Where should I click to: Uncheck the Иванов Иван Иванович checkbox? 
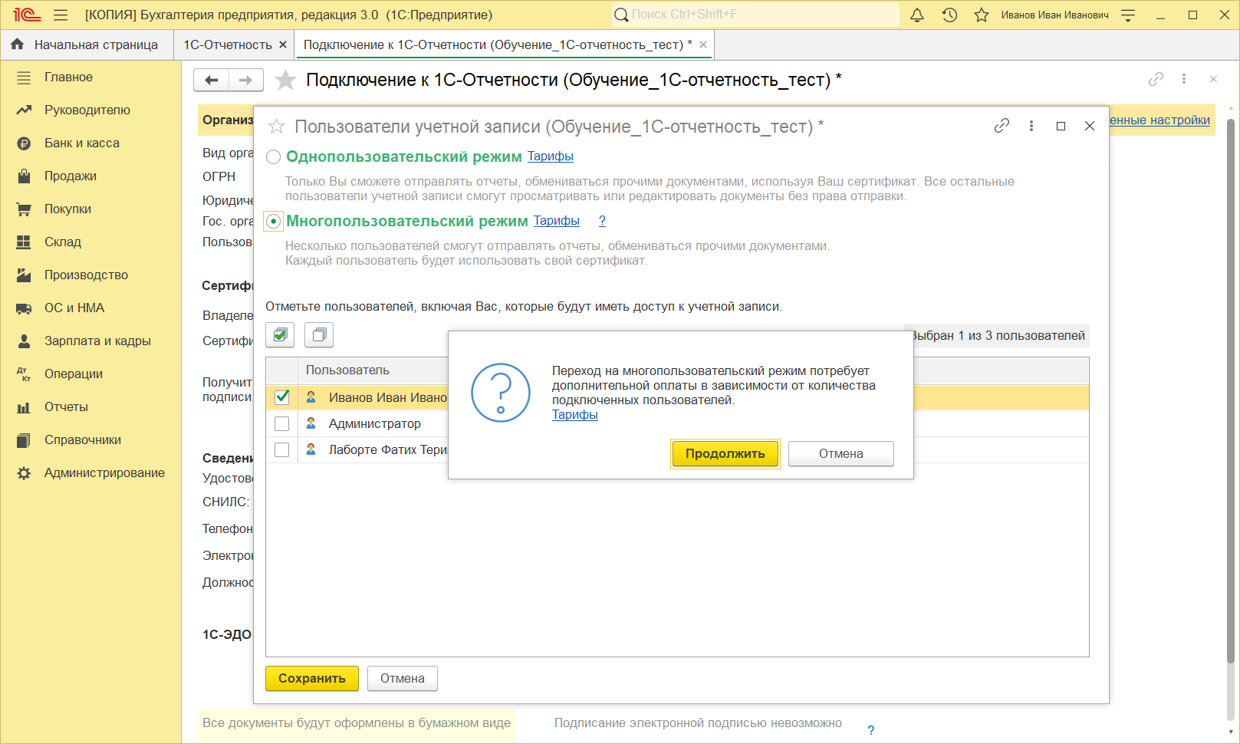pyautogui.click(x=282, y=397)
